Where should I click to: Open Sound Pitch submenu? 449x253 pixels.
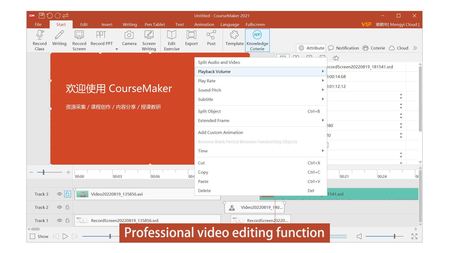pyautogui.click(x=261, y=90)
